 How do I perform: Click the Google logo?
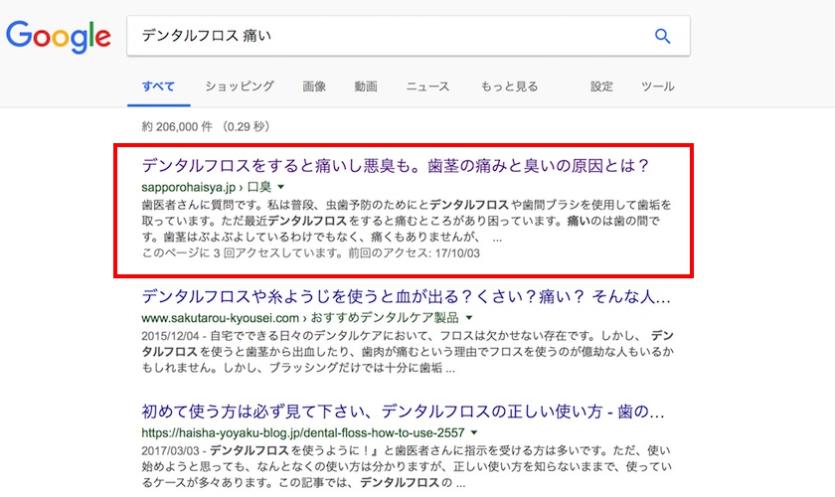pos(59,36)
